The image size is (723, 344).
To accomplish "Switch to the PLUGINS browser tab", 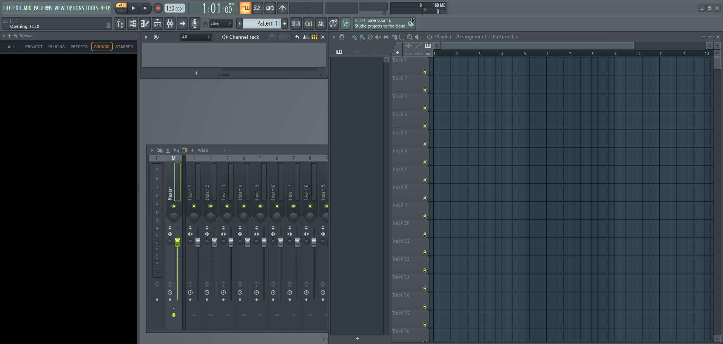I will pyautogui.click(x=57, y=47).
